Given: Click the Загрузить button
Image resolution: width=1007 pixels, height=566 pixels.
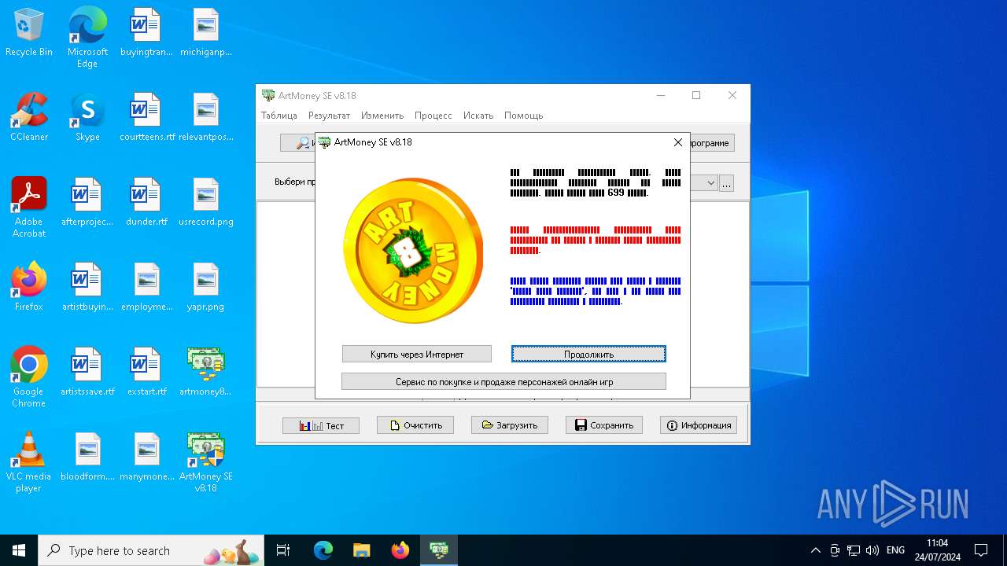Looking at the screenshot, I should (x=510, y=425).
